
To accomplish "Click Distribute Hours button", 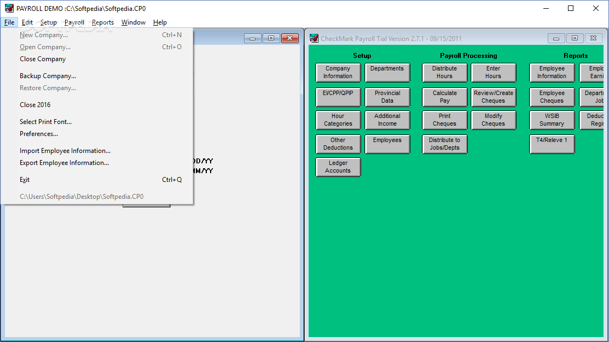I will pyautogui.click(x=445, y=73).
